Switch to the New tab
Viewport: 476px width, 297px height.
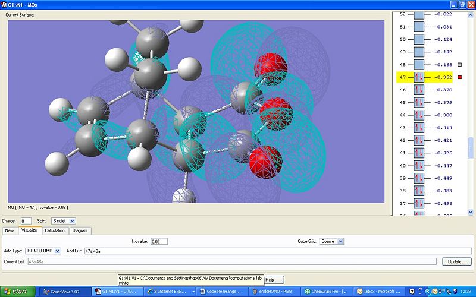point(10,230)
